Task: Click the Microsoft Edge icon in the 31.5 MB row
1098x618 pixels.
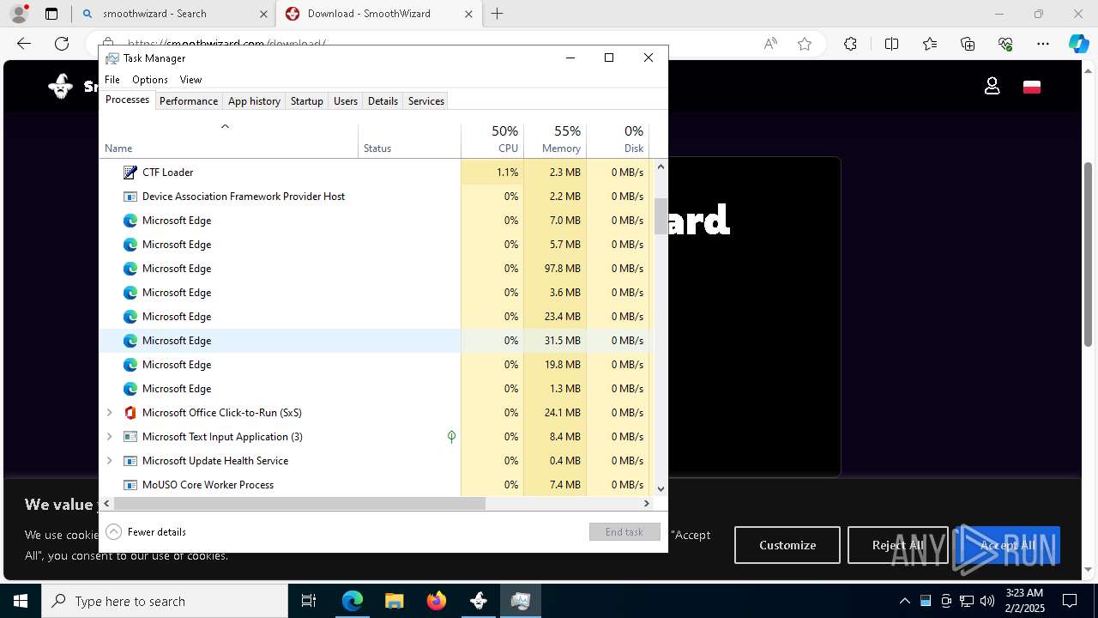Action: [x=130, y=341]
